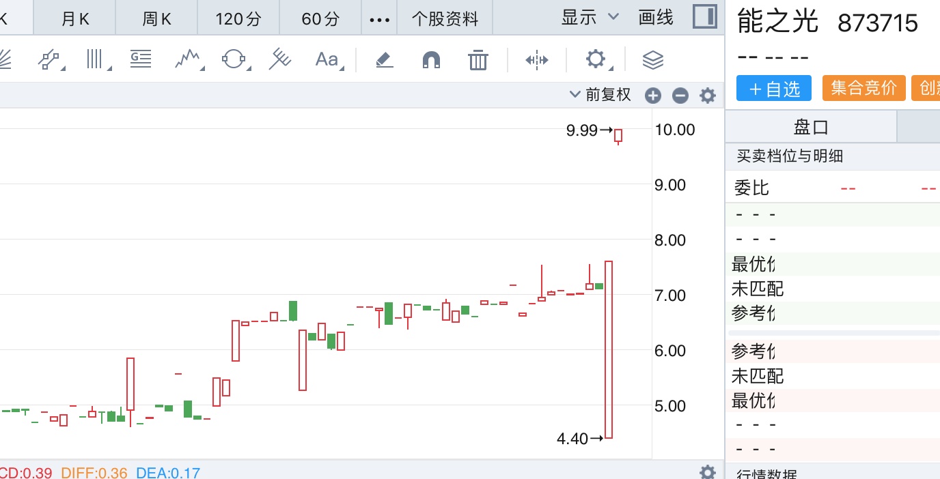Click the trash can delete-drawings icon
940x479 pixels.
click(x=478, y=60)
